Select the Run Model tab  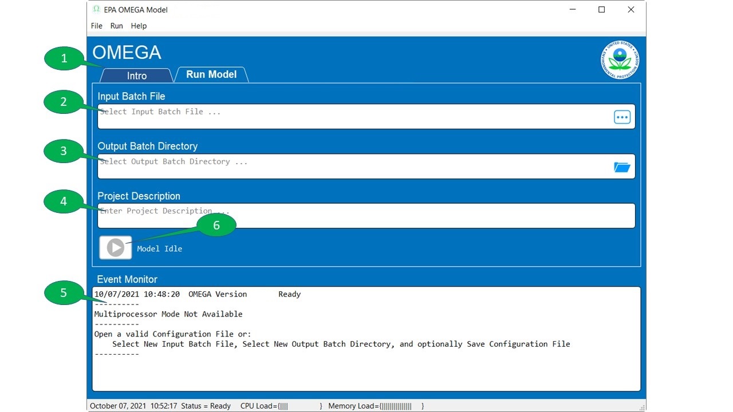pyautogui.click(x=211, y=74)
